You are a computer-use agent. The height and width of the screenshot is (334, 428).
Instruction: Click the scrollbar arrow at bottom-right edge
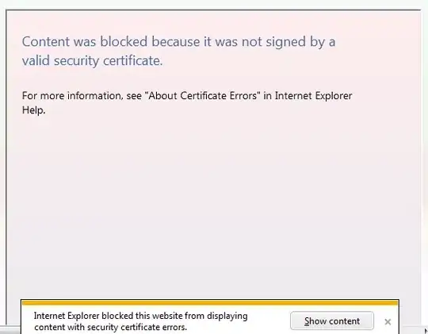pyautogui.click(x=426, y=331)
